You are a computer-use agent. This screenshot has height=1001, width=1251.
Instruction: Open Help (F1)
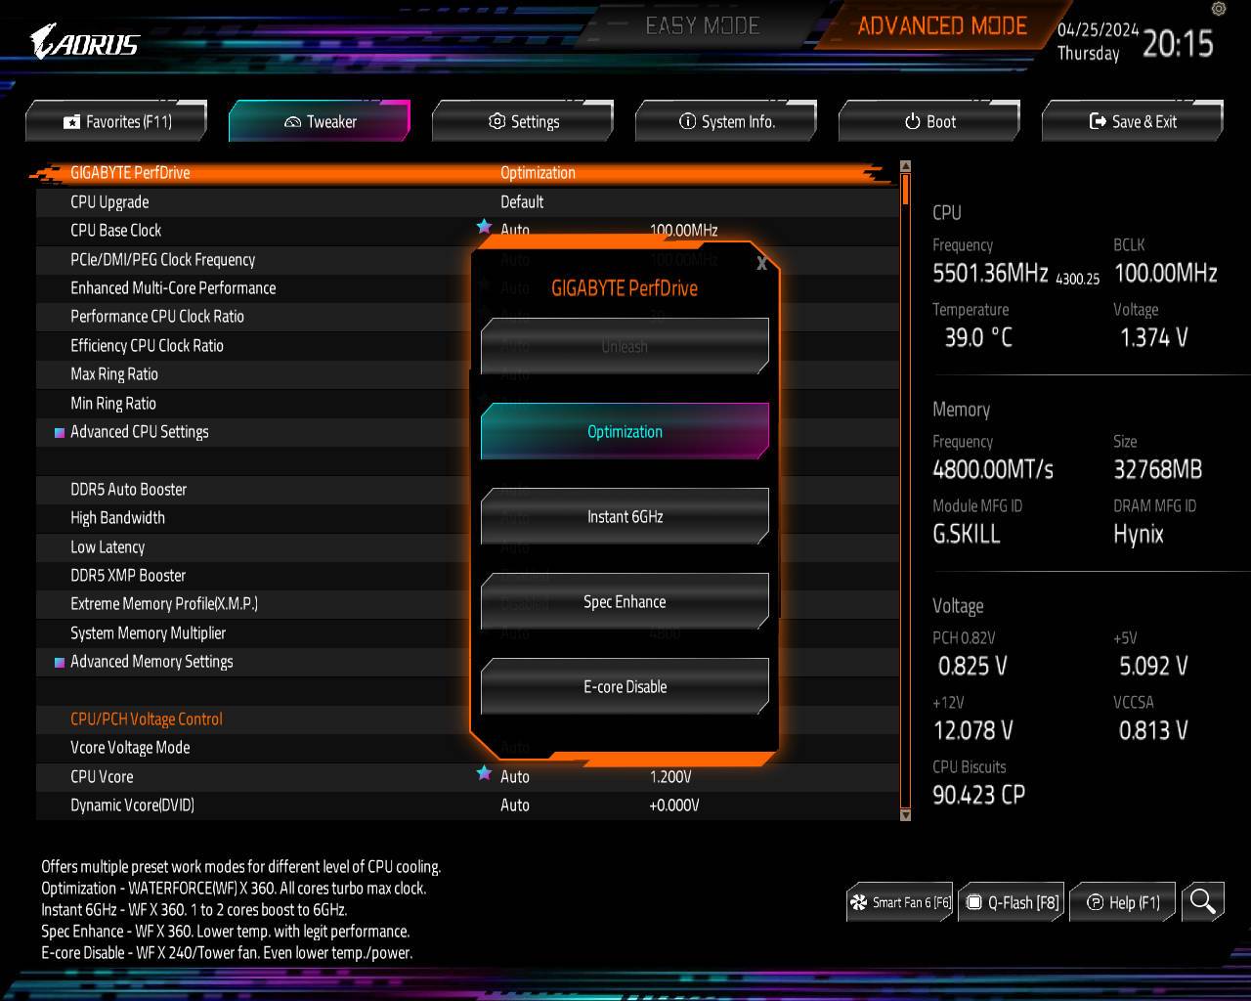[x=1123, y=902]
